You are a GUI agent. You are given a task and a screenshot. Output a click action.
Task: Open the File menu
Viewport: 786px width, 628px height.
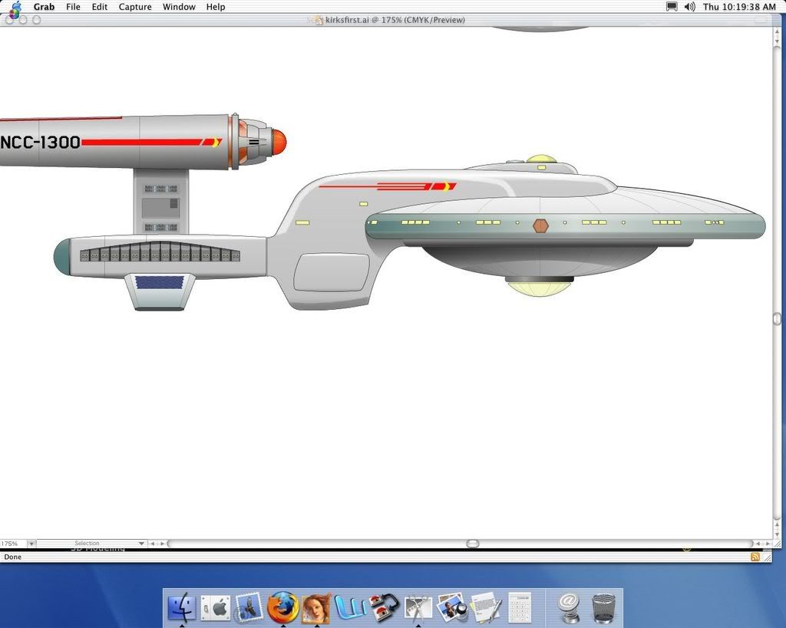73,7
